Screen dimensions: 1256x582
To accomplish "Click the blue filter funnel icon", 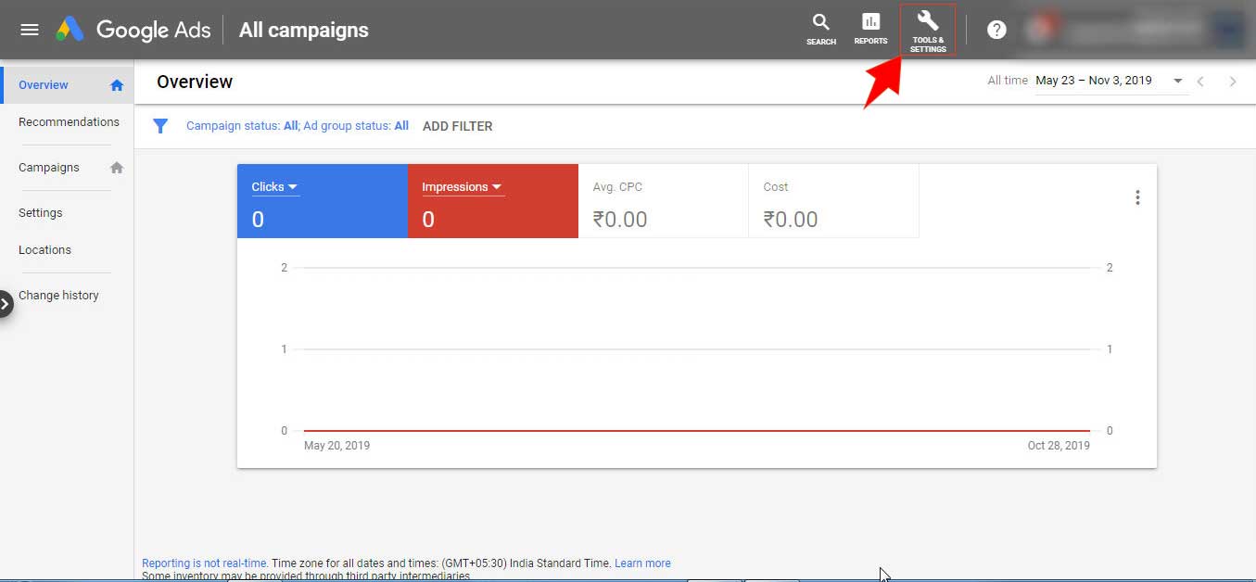I will click(x=160, y=126).
